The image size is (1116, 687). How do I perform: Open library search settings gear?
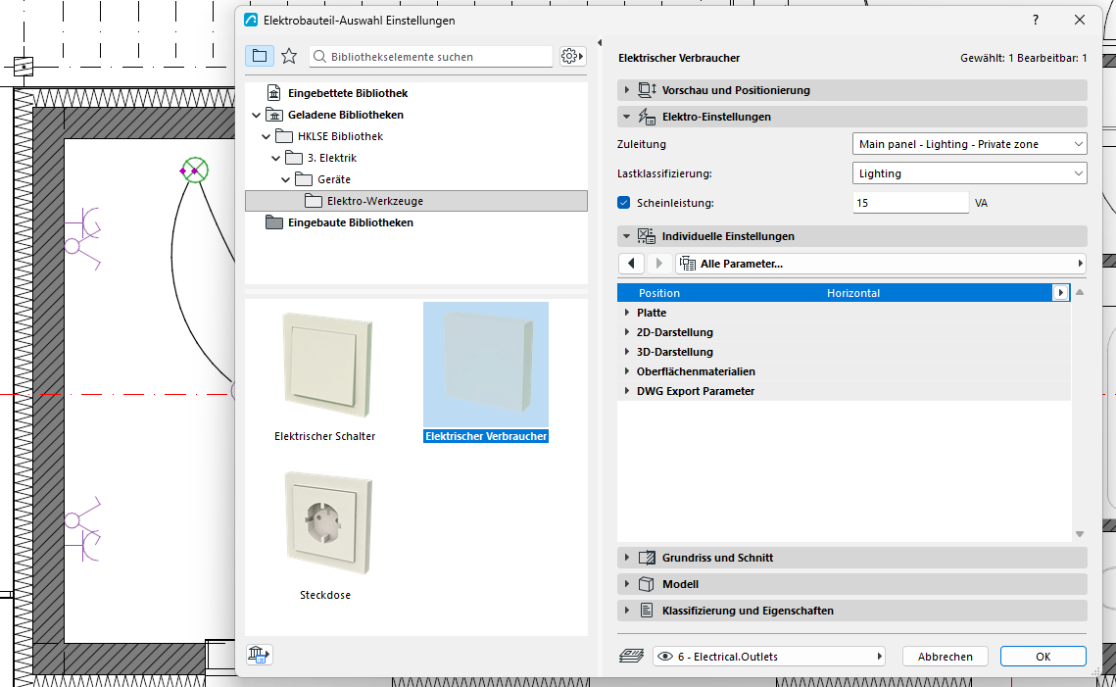click(x=571, y=56)
